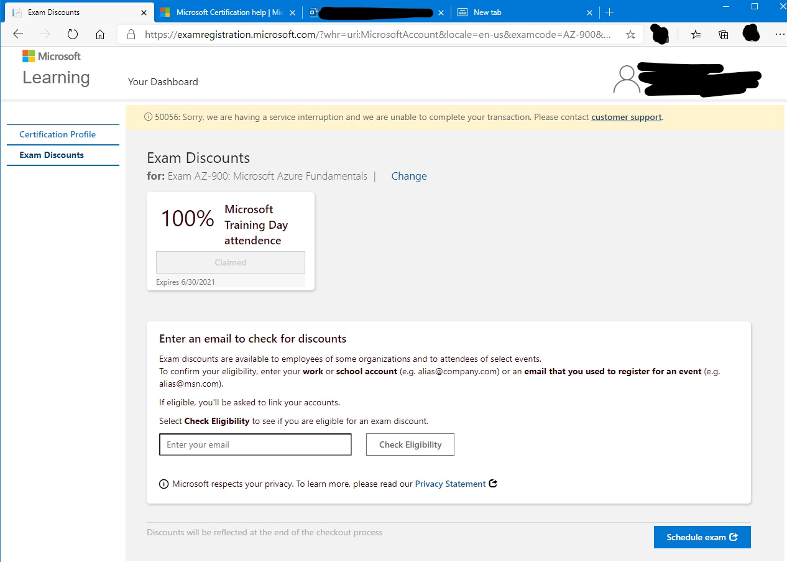Switch to the New tab browser tab

(x=524, y=12)
